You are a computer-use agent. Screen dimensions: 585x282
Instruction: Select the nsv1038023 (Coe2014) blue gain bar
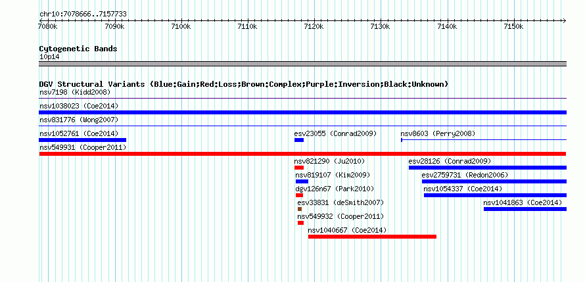[x=302, y=112]
